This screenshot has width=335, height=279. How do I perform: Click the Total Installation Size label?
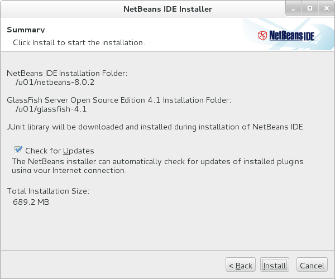(48, 191)
